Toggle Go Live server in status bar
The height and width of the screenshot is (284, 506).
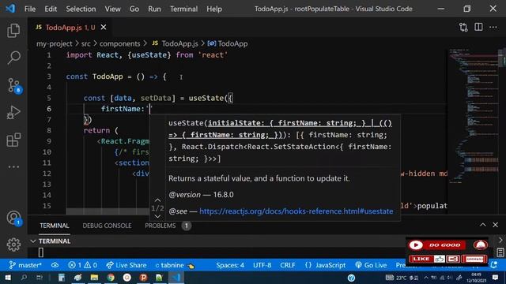(371, 265)
